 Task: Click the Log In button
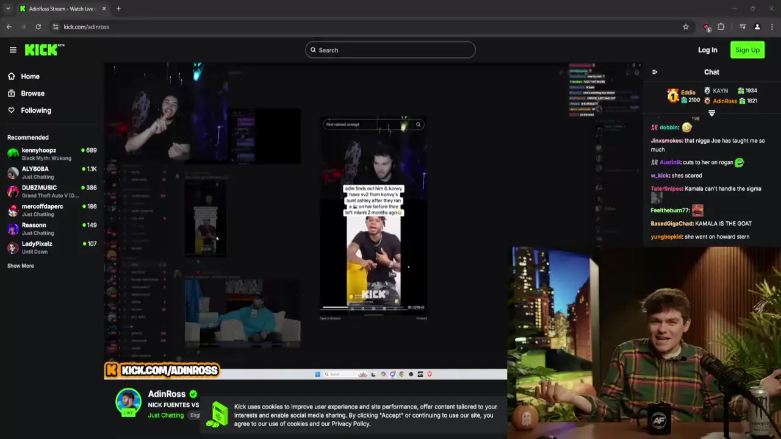[707, 50]
